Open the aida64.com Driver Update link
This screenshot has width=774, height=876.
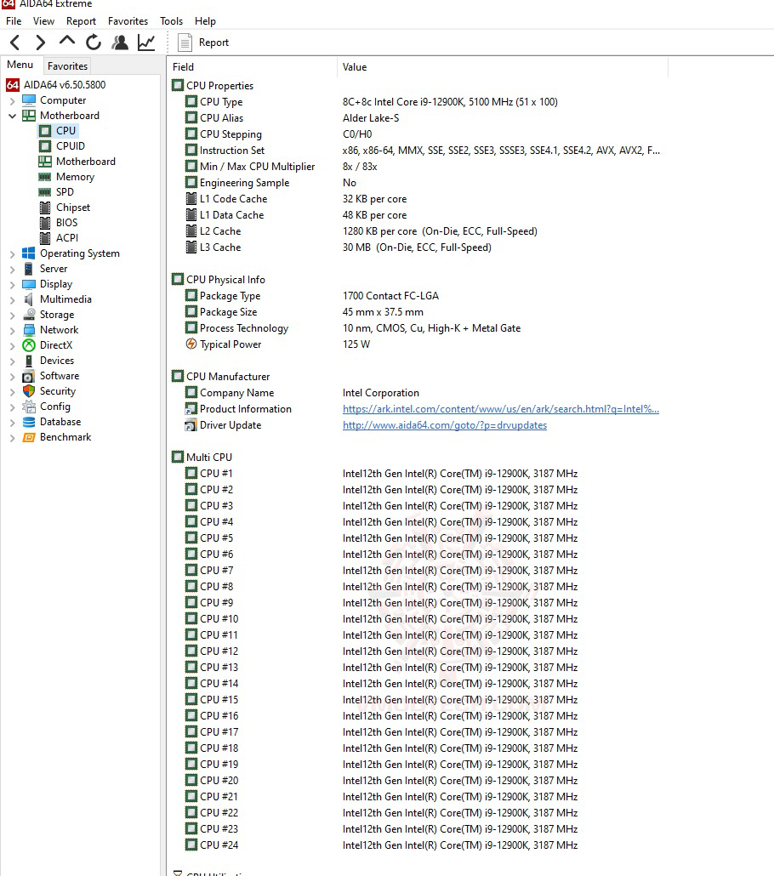click(x=445, y=425)
